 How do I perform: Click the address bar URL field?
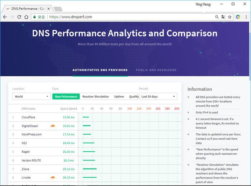click(131, 17)
